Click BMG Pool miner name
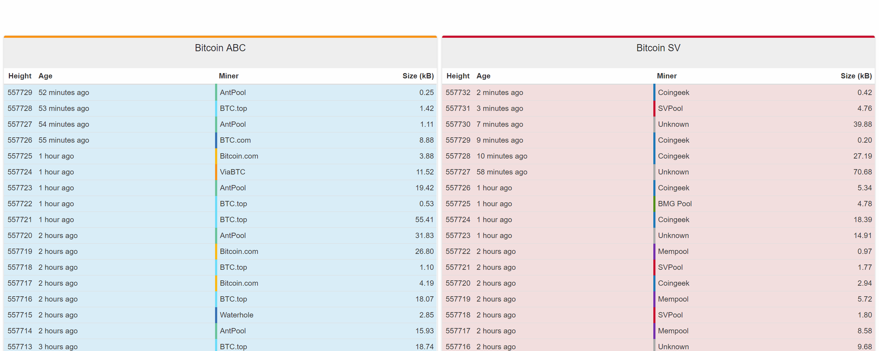Viewport: 879px width, 351px height. click(675, 204)
